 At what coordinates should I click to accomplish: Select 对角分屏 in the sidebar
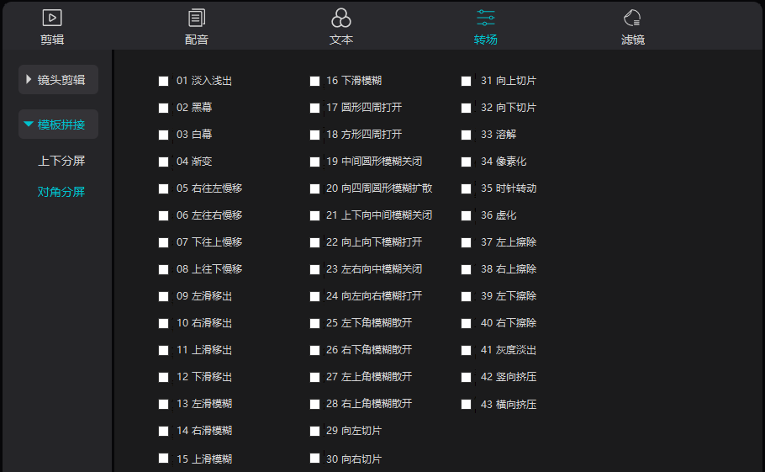click(61, 192)
